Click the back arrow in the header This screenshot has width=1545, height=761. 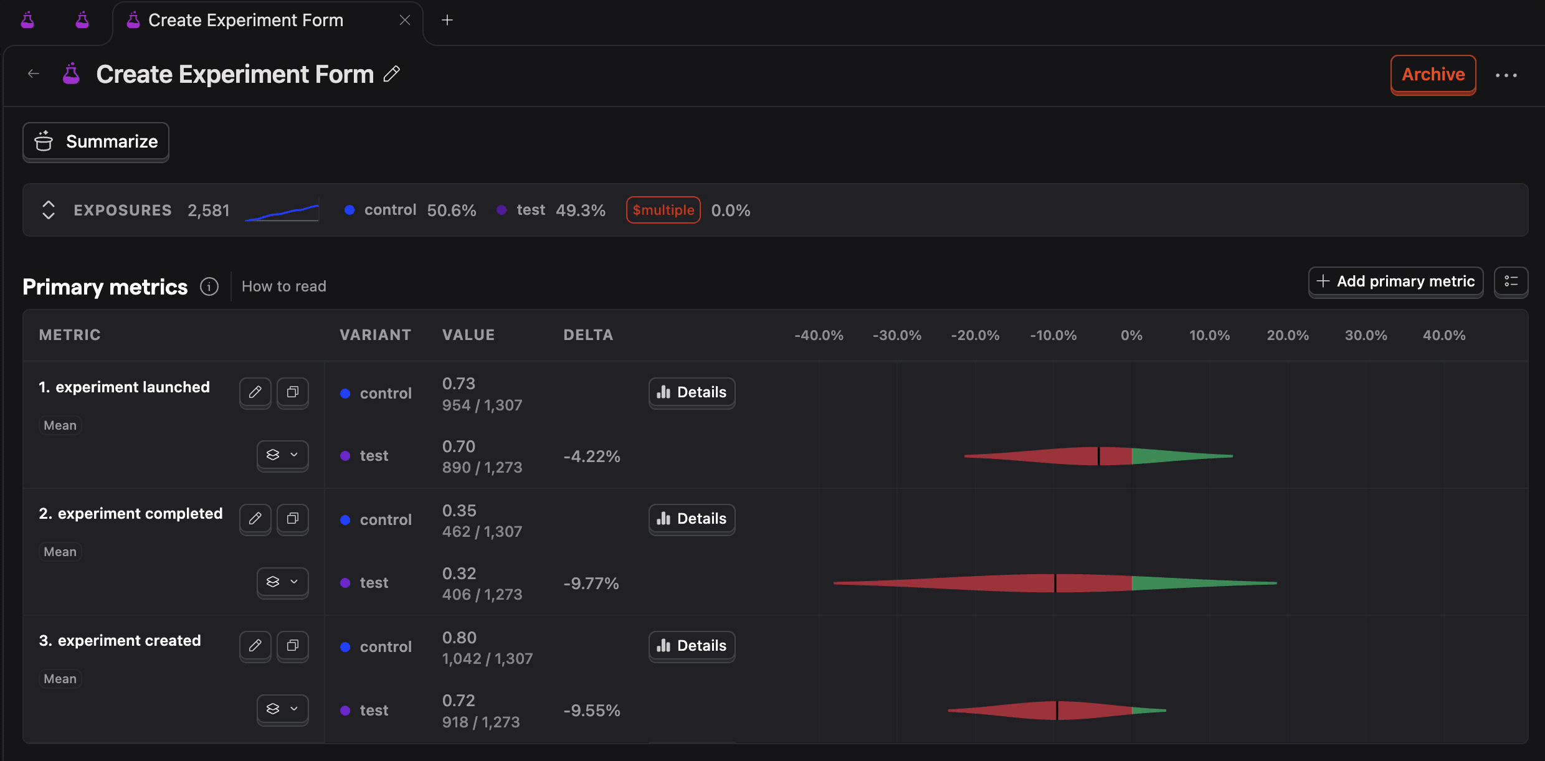[x=34, y=74]
